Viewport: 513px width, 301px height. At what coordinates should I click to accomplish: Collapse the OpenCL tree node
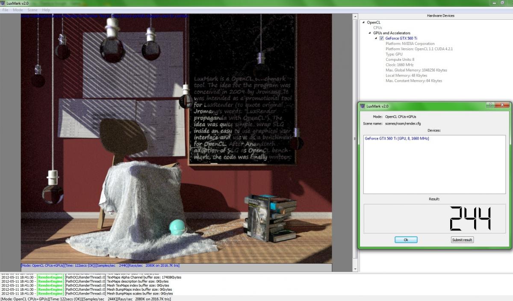tap(363, 22)
